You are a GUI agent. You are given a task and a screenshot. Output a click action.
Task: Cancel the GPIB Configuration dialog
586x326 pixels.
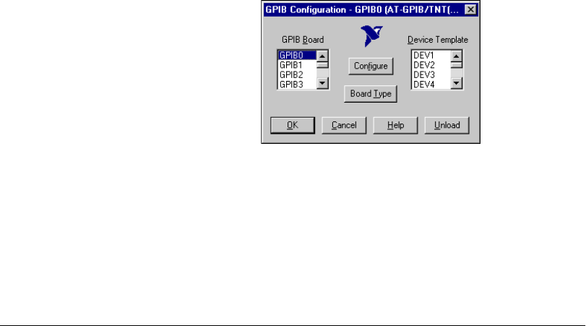point(344,125)
